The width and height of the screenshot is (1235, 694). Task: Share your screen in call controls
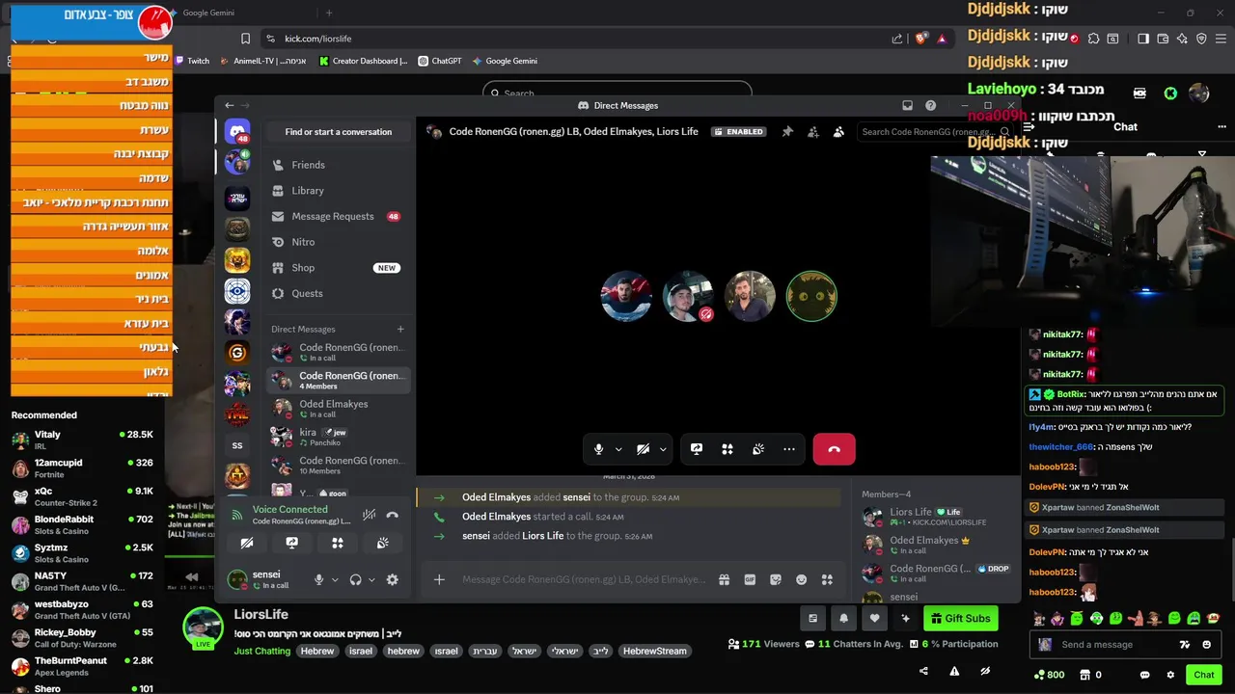(697, 449)
